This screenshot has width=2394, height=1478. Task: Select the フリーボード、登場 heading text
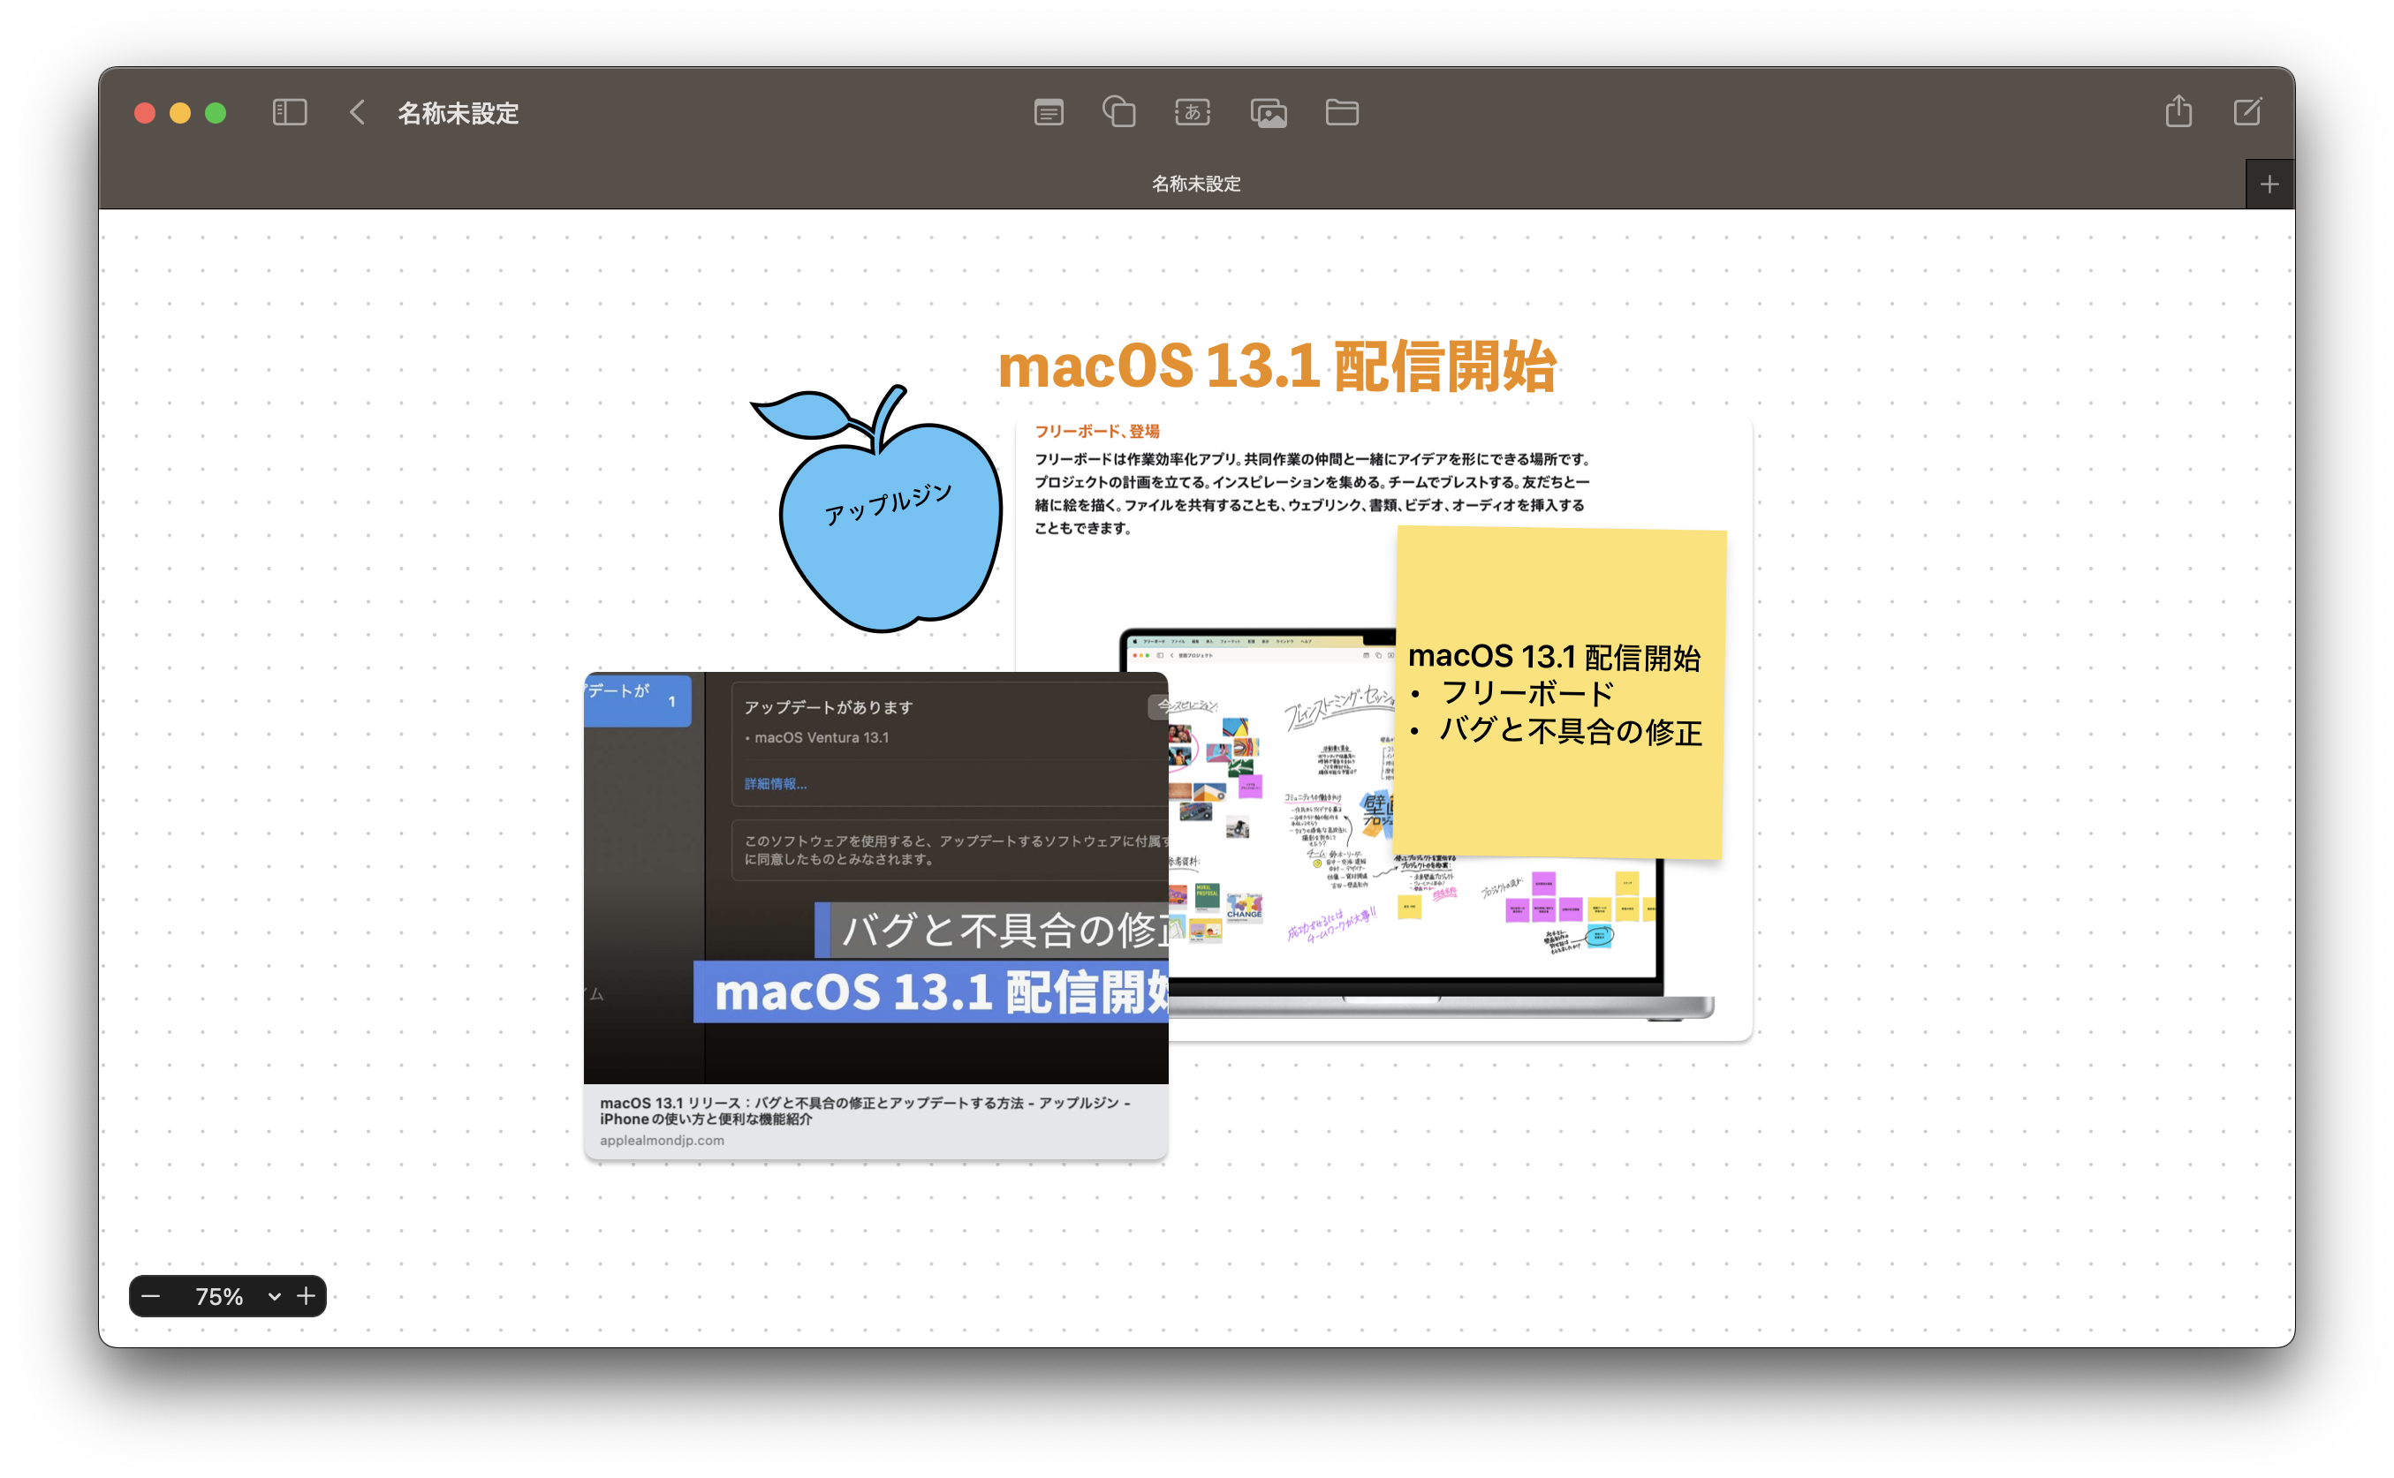[x=1096, y=431]
